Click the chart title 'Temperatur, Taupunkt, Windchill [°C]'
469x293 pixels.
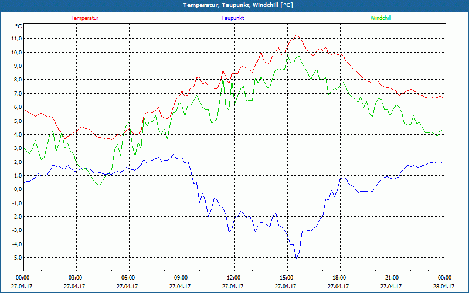click(238, 5)
